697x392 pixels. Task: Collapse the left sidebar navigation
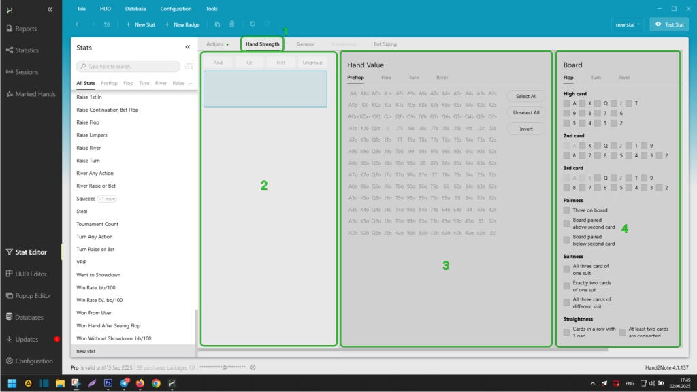point(50,9)
